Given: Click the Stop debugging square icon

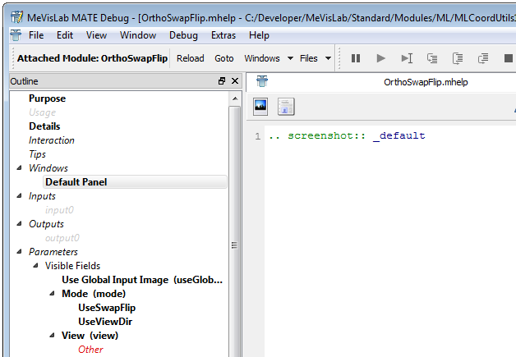Looking at the screenshot, I should [507, 58].
